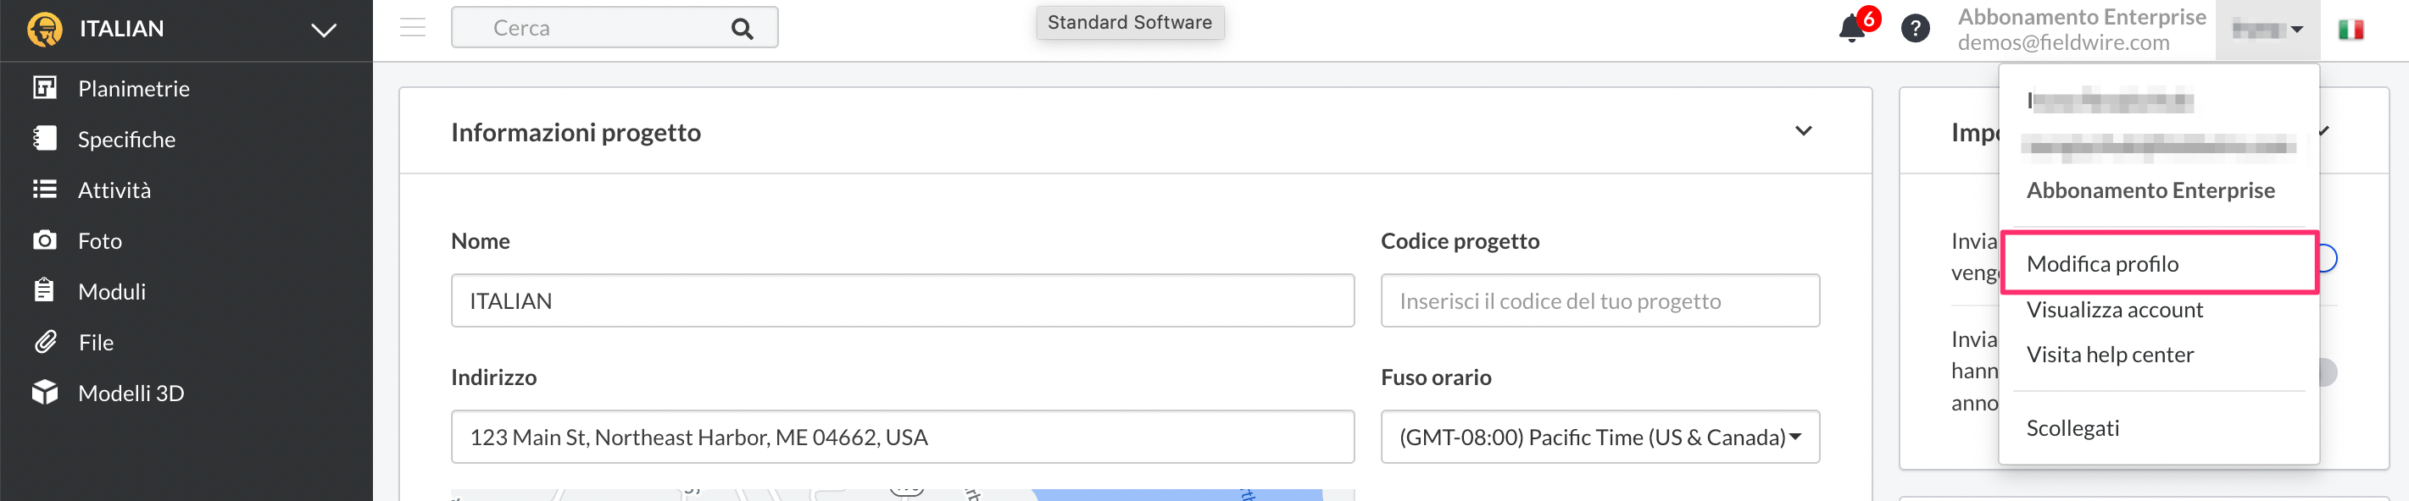Expand the ITALIAN project selector chevron
This screenshot has height=501, width=2409.
324,30
